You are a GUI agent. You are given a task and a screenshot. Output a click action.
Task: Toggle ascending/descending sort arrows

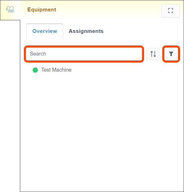(x=153, y=54)
